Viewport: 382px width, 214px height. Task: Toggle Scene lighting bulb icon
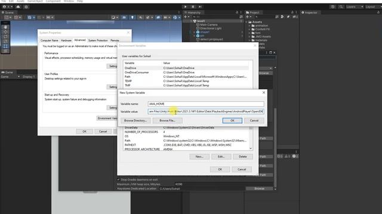coord(133,17)
